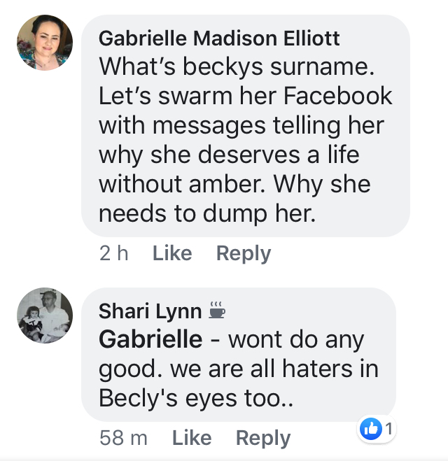The image size is (448, 461).
Task: Click the coffee cup icon beside Shari Lynn
Action: 217,310
